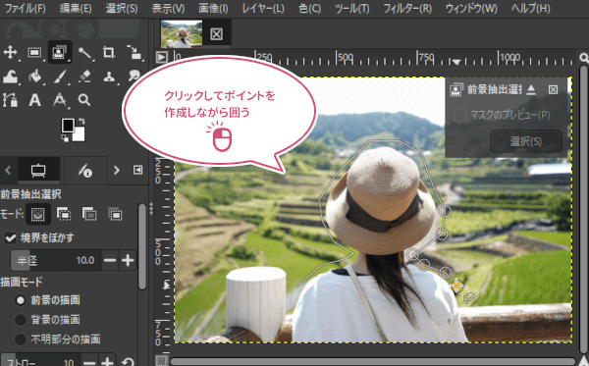This screenshot has width=589, height=366.
Task: Click the tool options vertical scrollbar
Action: click(x=142, y=246)
